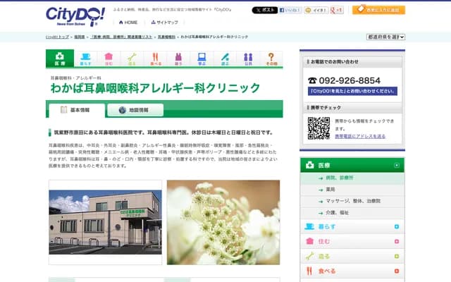This screenshot has height=282, width=451.
Task: Click the 携帯電話にアドレスを送る link
Action: click(x=360, y=136)
